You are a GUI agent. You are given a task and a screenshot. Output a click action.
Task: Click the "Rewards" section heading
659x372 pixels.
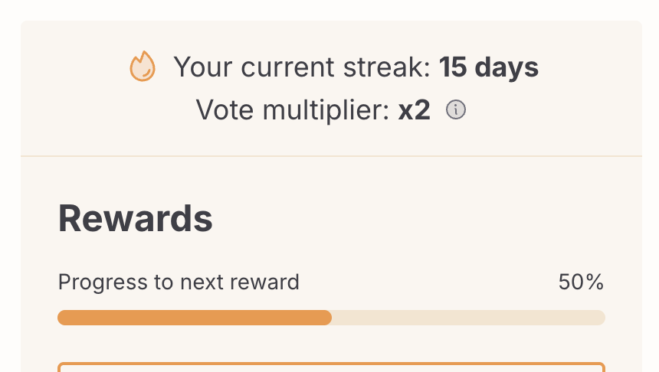click(136, 219)
